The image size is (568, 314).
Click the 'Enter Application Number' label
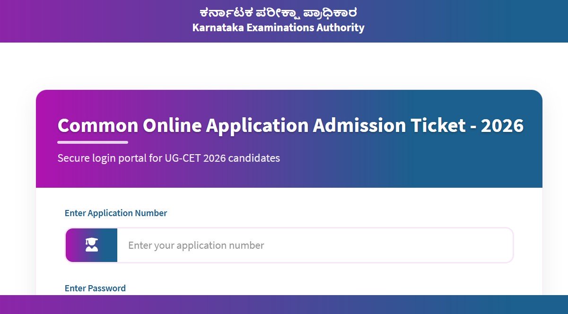tap(115, 213)
